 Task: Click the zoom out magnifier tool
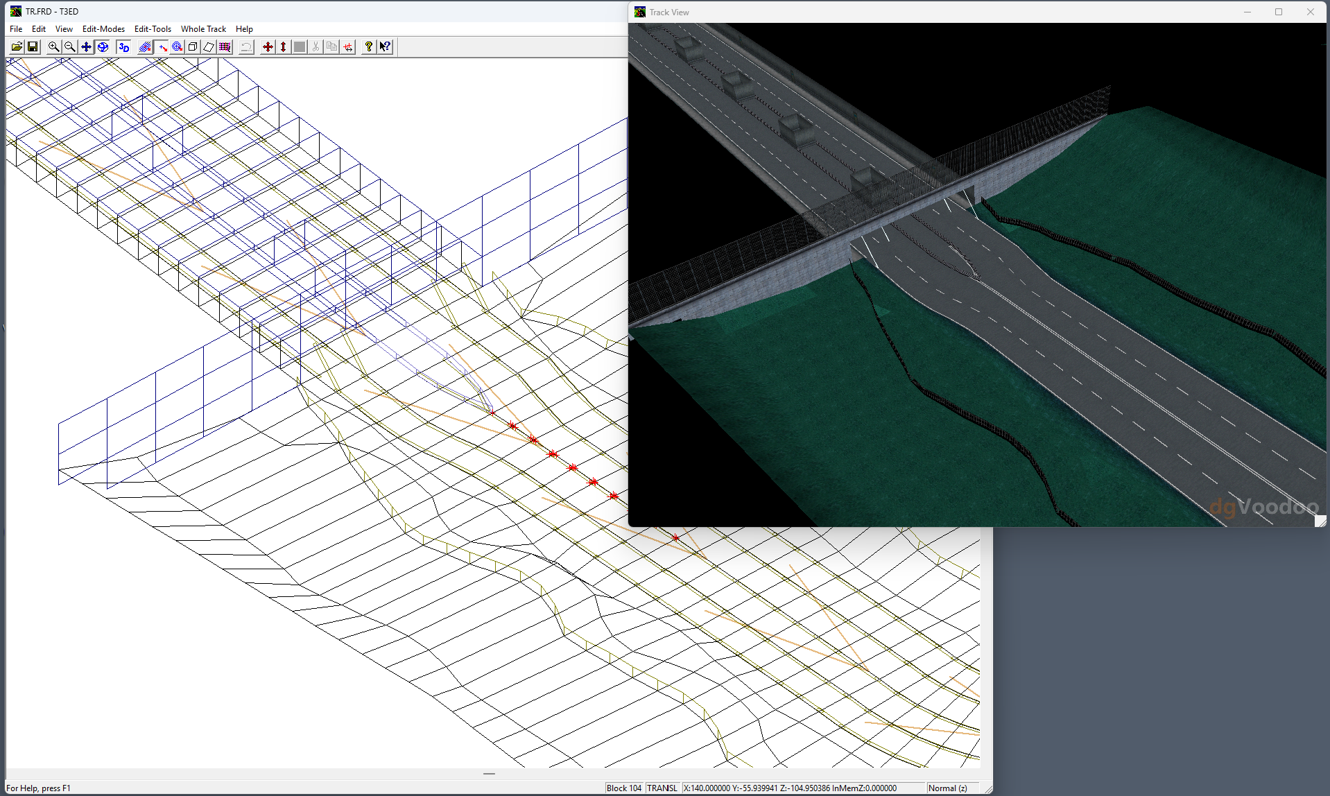click(x=70, y=46)
